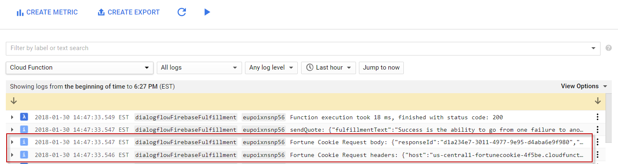The image size is (618, 164).
Task: Expand the Fortune Cookie Request headers entry
Action: (x=12, y=154)
